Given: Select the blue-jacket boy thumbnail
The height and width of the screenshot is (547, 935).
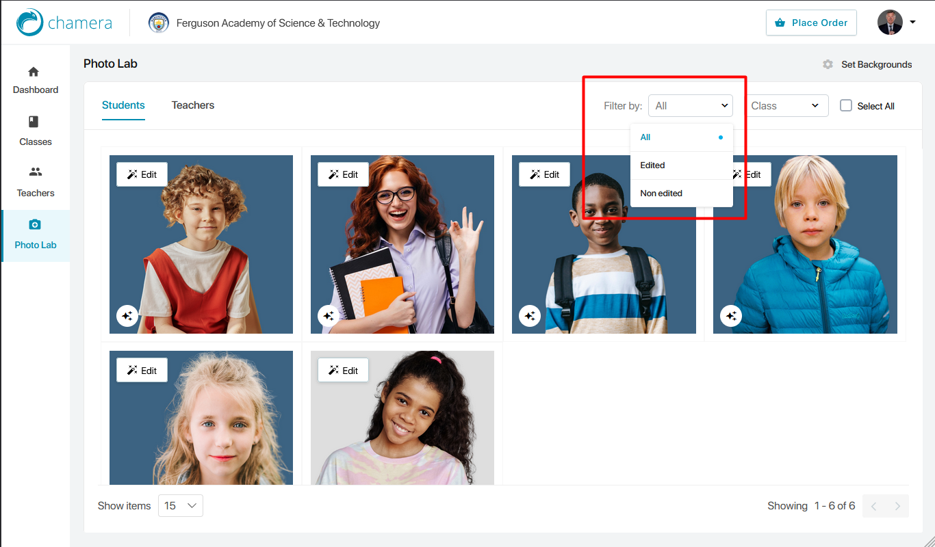Looking at the screenshot, I should [x=805, y=244].
